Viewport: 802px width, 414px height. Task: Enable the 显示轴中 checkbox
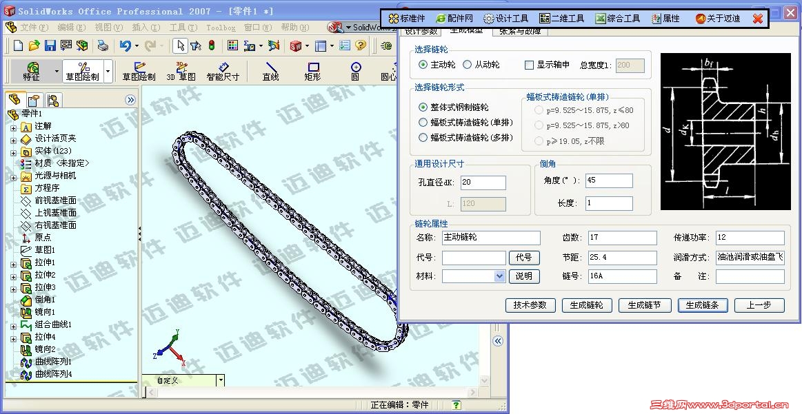[528, 65]
